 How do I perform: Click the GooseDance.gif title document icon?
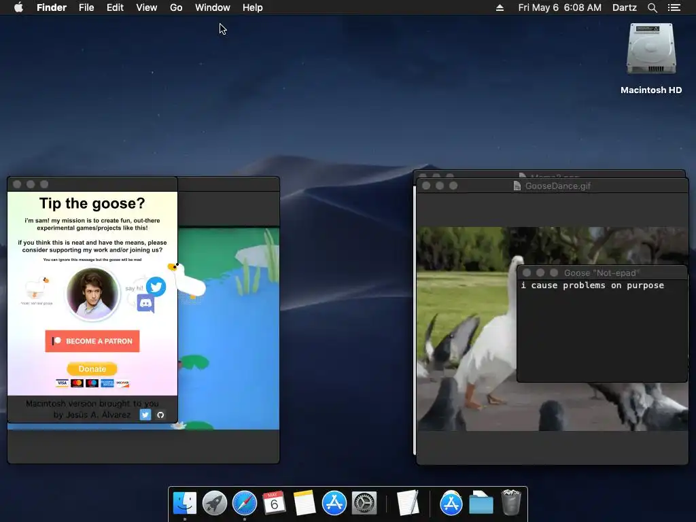pos(517,186)
